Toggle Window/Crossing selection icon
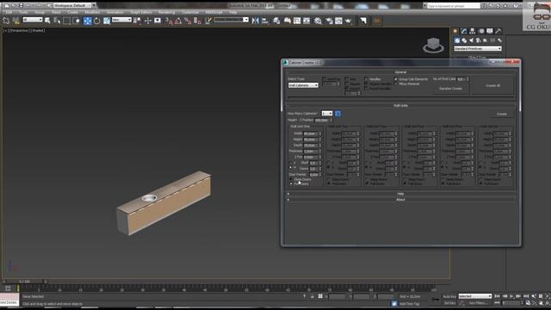551x310 pixels. [x=77, y=21]
